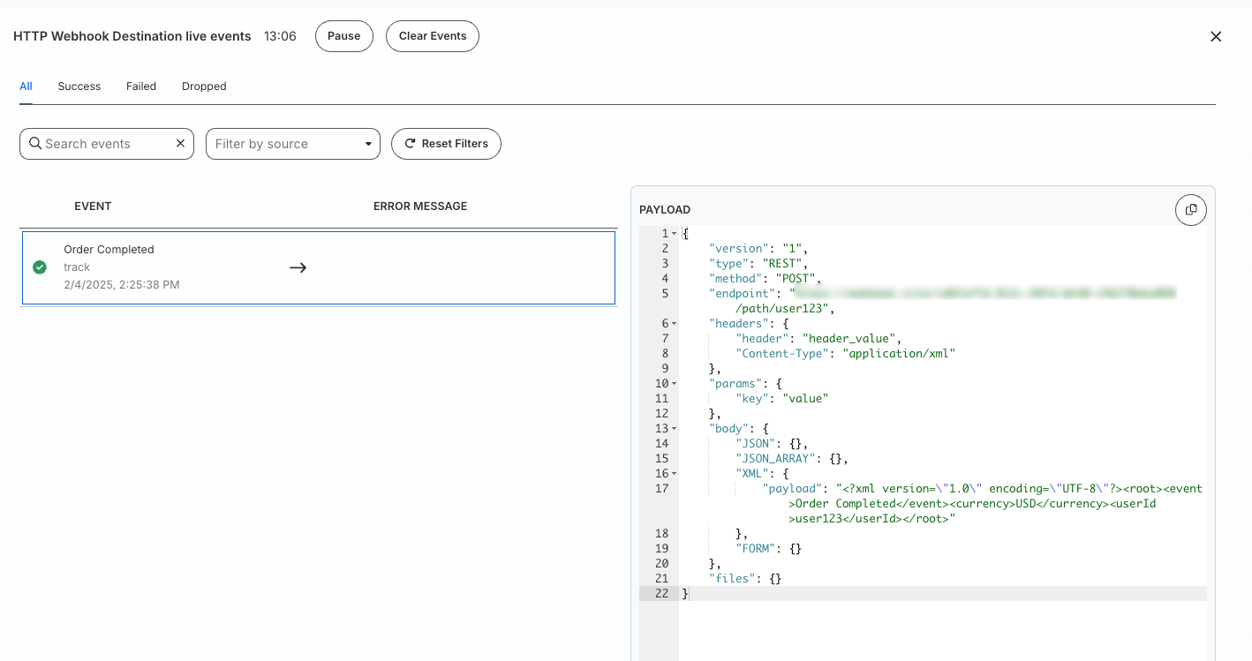
Task: Clear the search events field icon
Action: click(180, 144)
